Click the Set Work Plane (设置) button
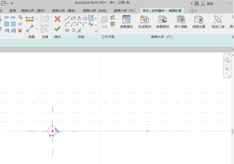The image size is (234, 164). pyautogui.click(x=104, y=22)
